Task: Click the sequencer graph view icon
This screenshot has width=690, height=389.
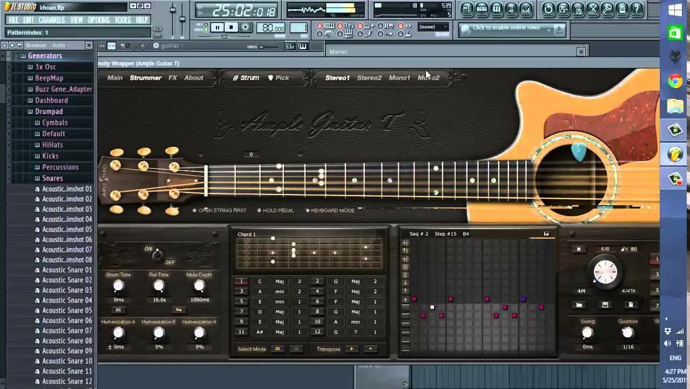Action: pos(546,234)
